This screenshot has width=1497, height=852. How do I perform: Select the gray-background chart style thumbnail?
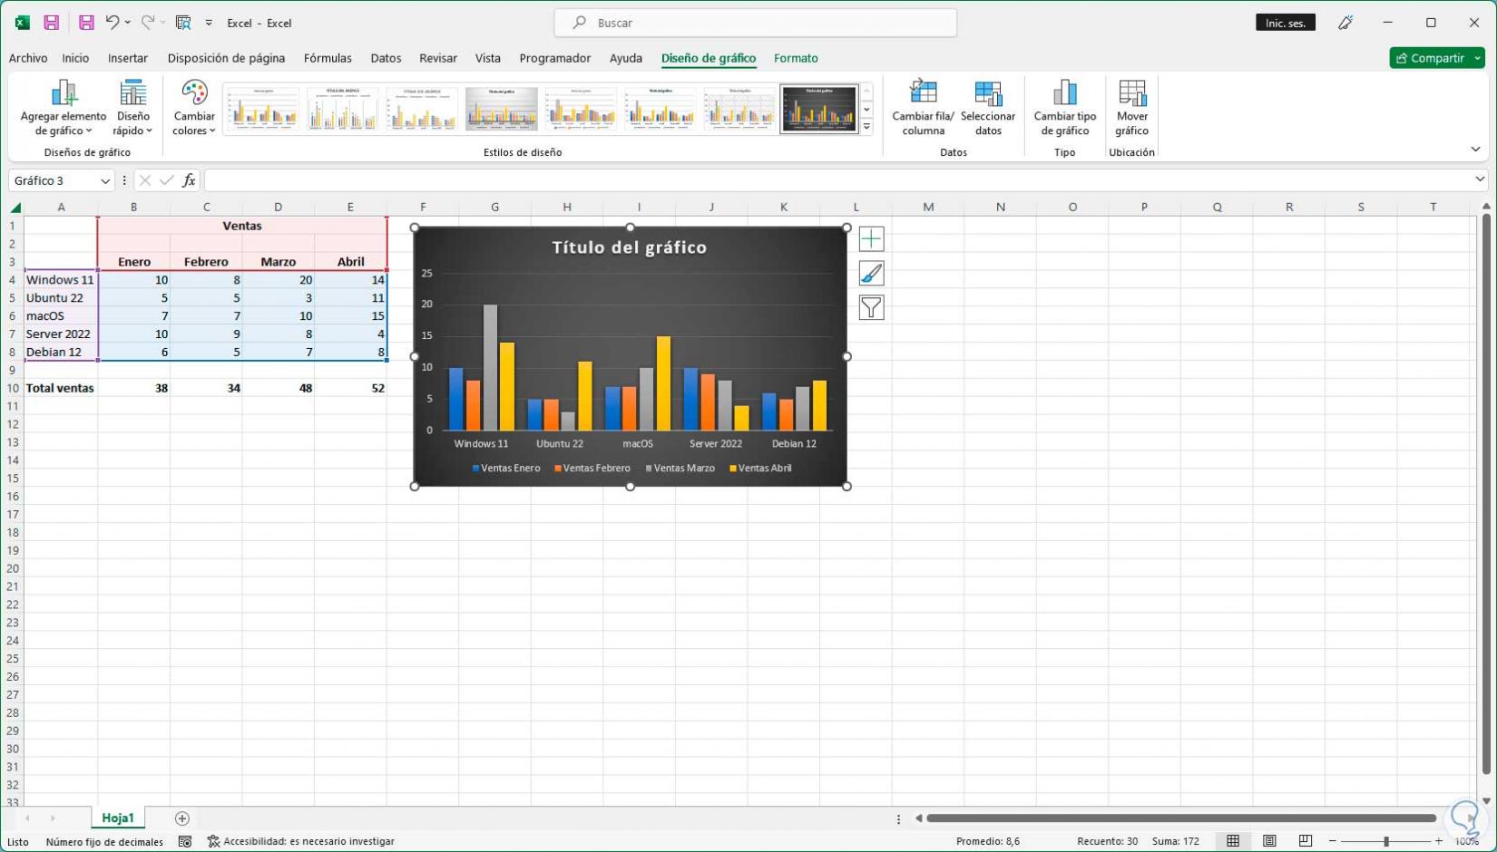coord(502,109)
